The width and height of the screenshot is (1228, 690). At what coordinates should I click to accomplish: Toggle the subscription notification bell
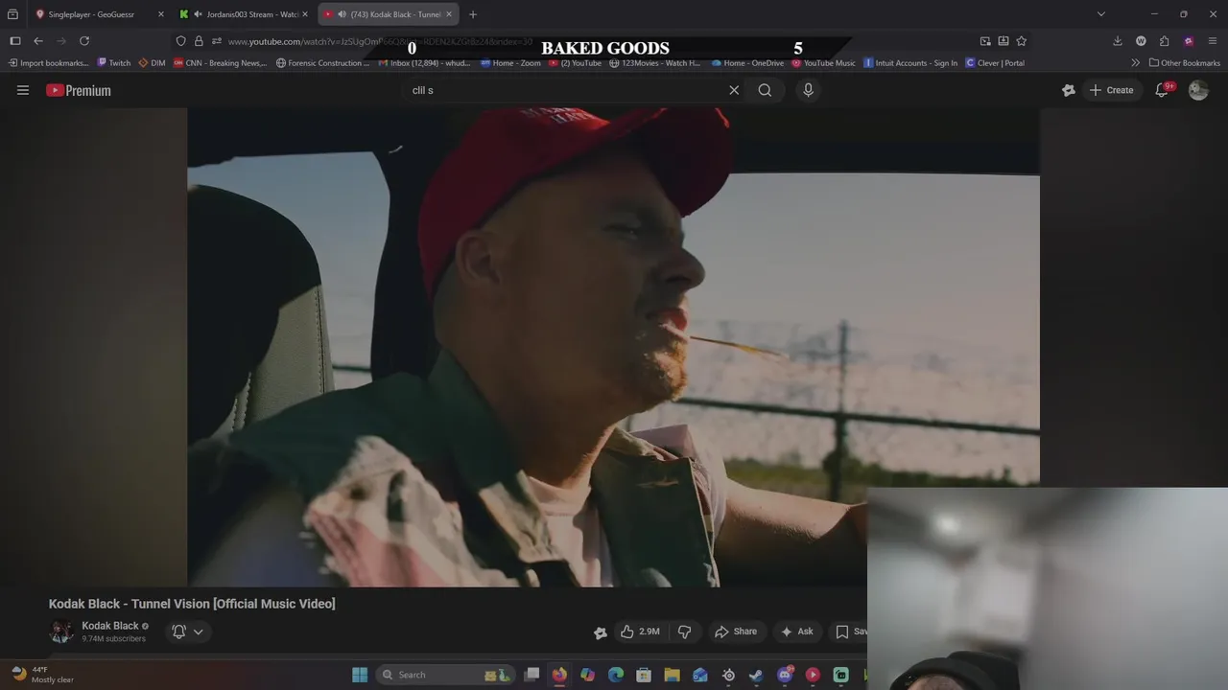tap(178, 632)
